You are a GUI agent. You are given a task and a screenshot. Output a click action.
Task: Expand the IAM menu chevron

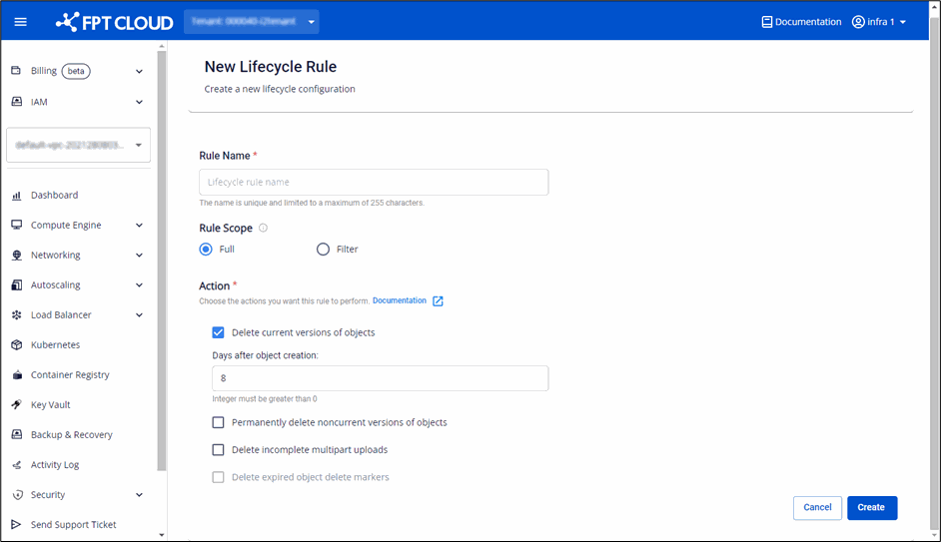139,102
